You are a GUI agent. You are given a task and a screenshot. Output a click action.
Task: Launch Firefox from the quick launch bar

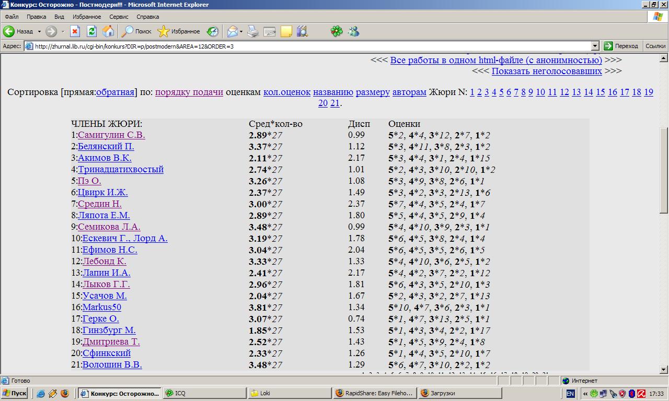pyautogui.click(x=64, y=393)
